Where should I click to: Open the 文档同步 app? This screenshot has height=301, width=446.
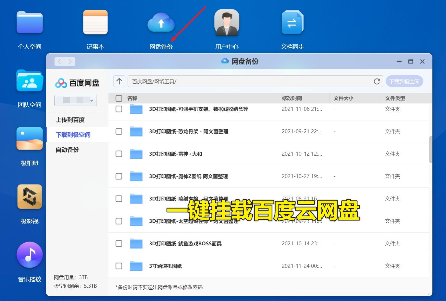click(x=292, y=23)
